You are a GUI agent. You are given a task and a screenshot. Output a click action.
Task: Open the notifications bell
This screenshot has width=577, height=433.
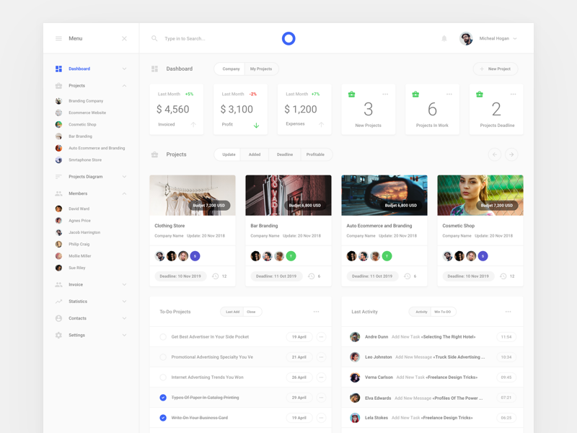pos(444,38)
